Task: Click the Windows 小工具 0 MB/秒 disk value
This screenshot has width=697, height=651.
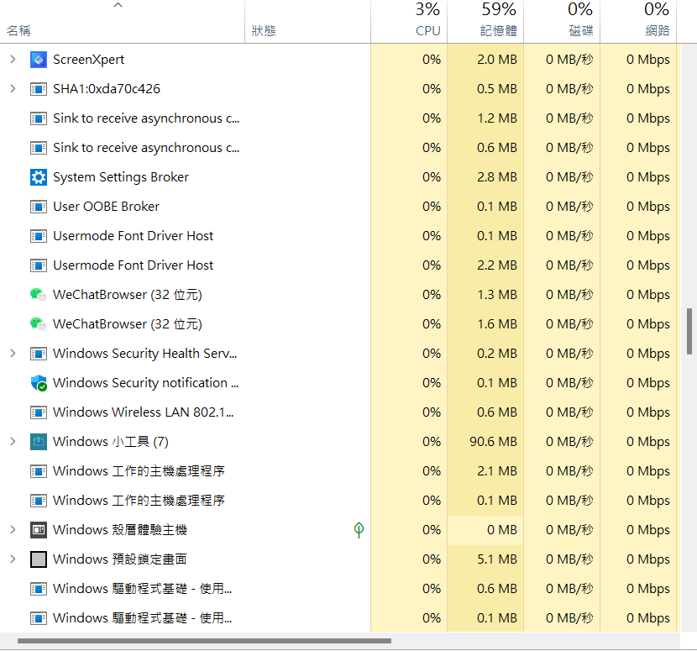Action: tap(569, 442)
